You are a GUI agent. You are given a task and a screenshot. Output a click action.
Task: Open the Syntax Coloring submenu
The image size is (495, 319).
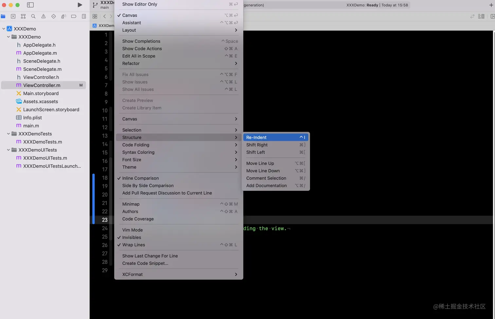(178, 152)
